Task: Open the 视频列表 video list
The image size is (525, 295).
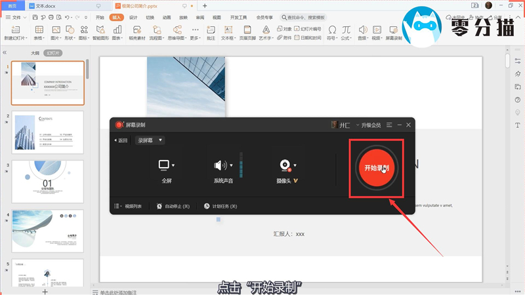Action: coord(128,206)
